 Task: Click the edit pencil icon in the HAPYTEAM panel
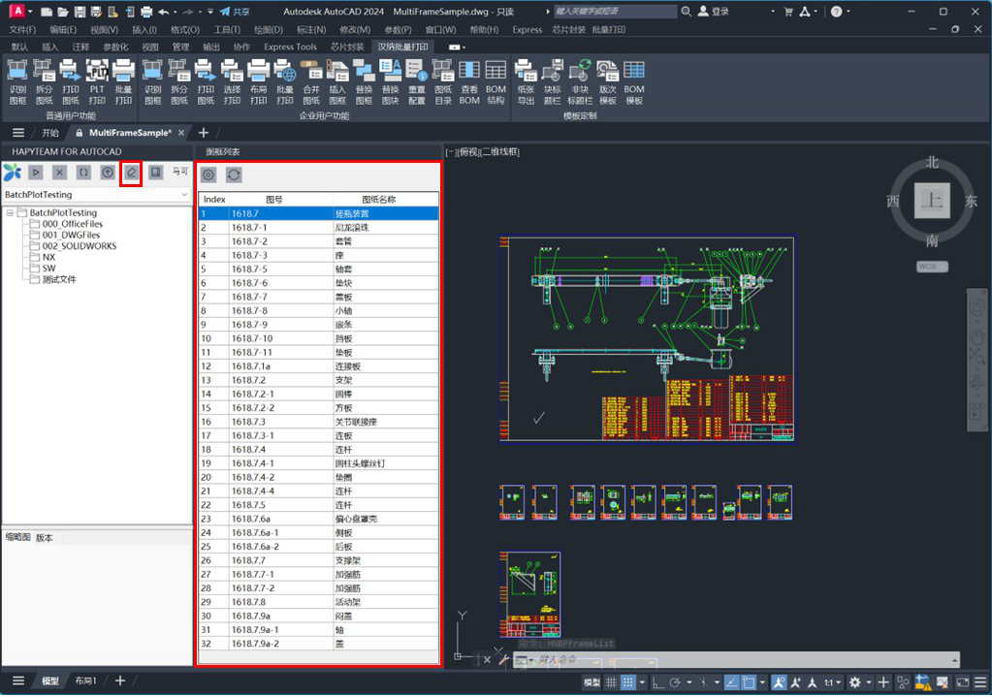[131, 173]
